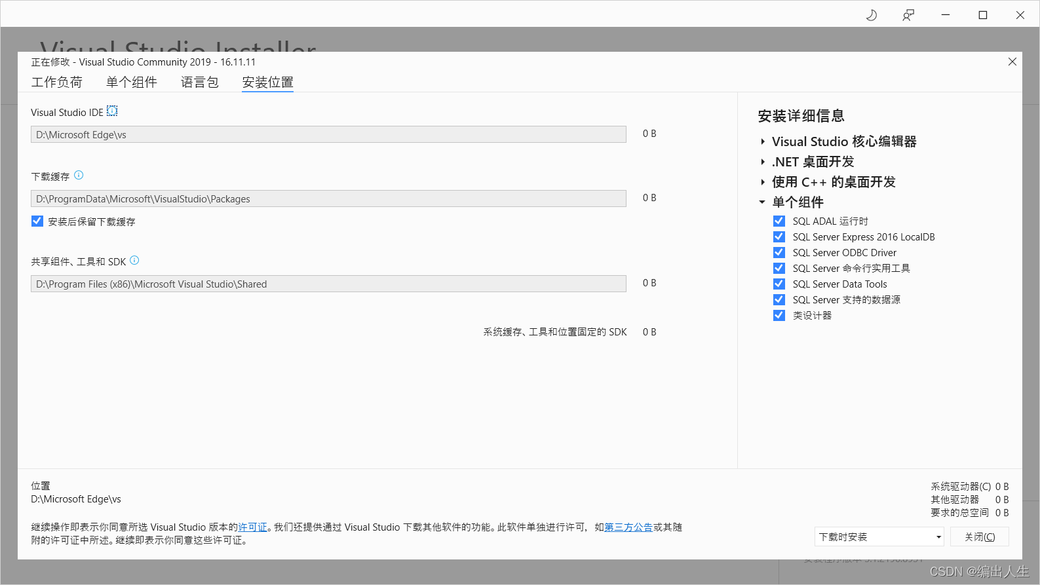Image resolution: width=1040 pixels, height=585 pixels.
Task: Click the 安装详细信息 heading
Action: 801,116
